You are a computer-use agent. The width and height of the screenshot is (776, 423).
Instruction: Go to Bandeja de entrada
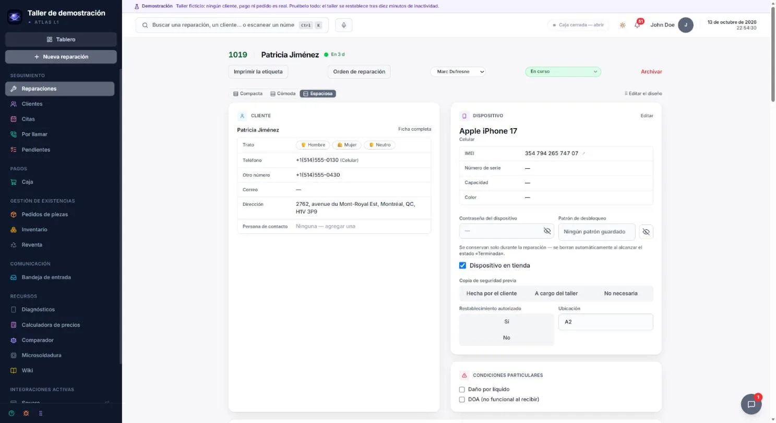click(x=60, y=277)
